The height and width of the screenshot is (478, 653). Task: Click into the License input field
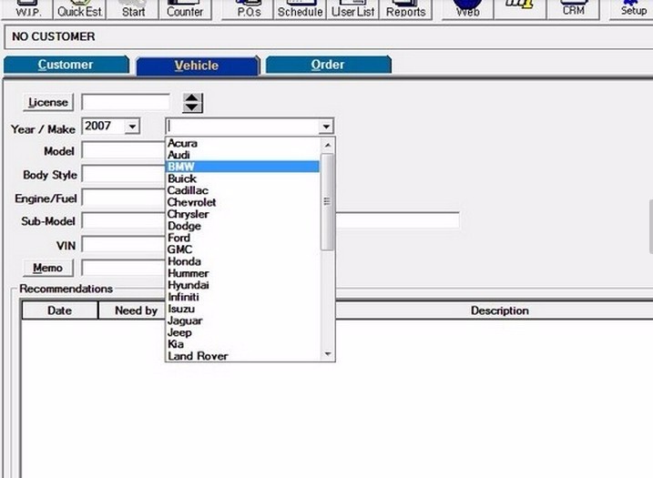point(126,102)
